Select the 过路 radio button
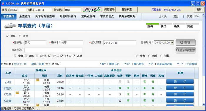 [x=161, y=56]
